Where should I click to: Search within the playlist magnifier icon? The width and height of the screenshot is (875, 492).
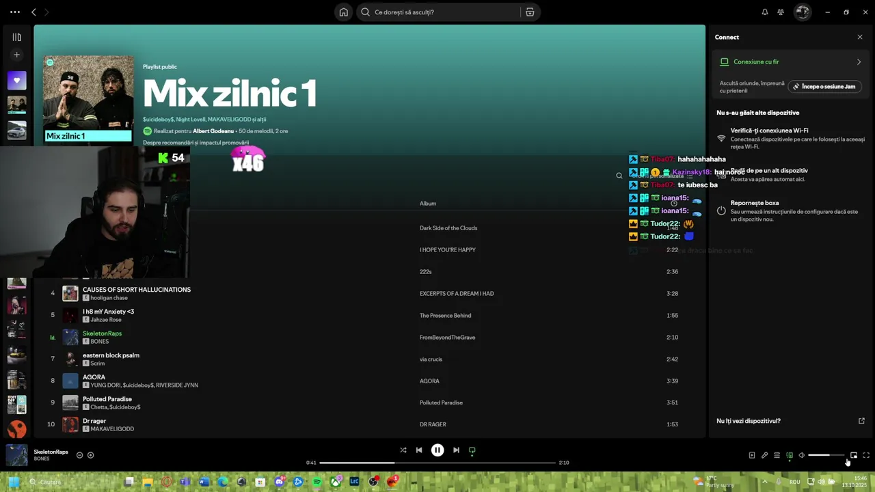[x=619, y=176]
